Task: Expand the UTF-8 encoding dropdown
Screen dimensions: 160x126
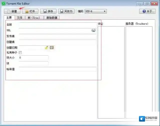Action: pyautogui.click(x=105, y=11)
